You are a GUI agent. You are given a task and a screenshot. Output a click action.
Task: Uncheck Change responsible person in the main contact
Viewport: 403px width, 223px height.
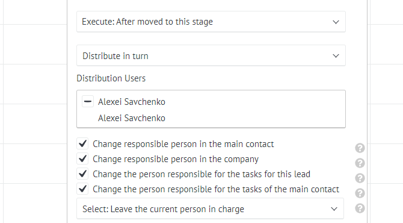pos(82,143)
